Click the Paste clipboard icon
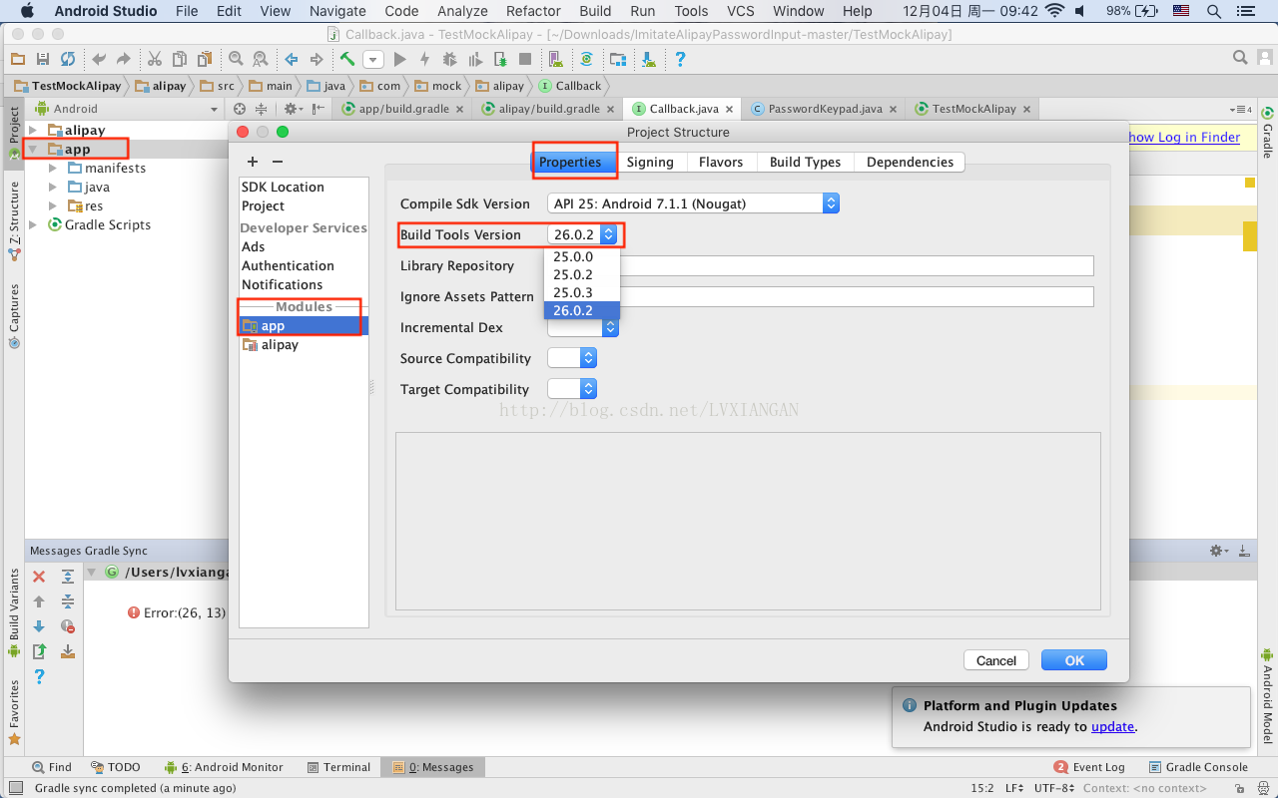Screen dimensions: 1278x798 point(204,59)
